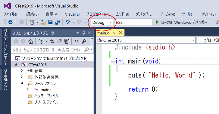This screenshot has height=114, width=219.
Task: Open the サーバー エクスプローラー side tab
Action: click(5, 47)
